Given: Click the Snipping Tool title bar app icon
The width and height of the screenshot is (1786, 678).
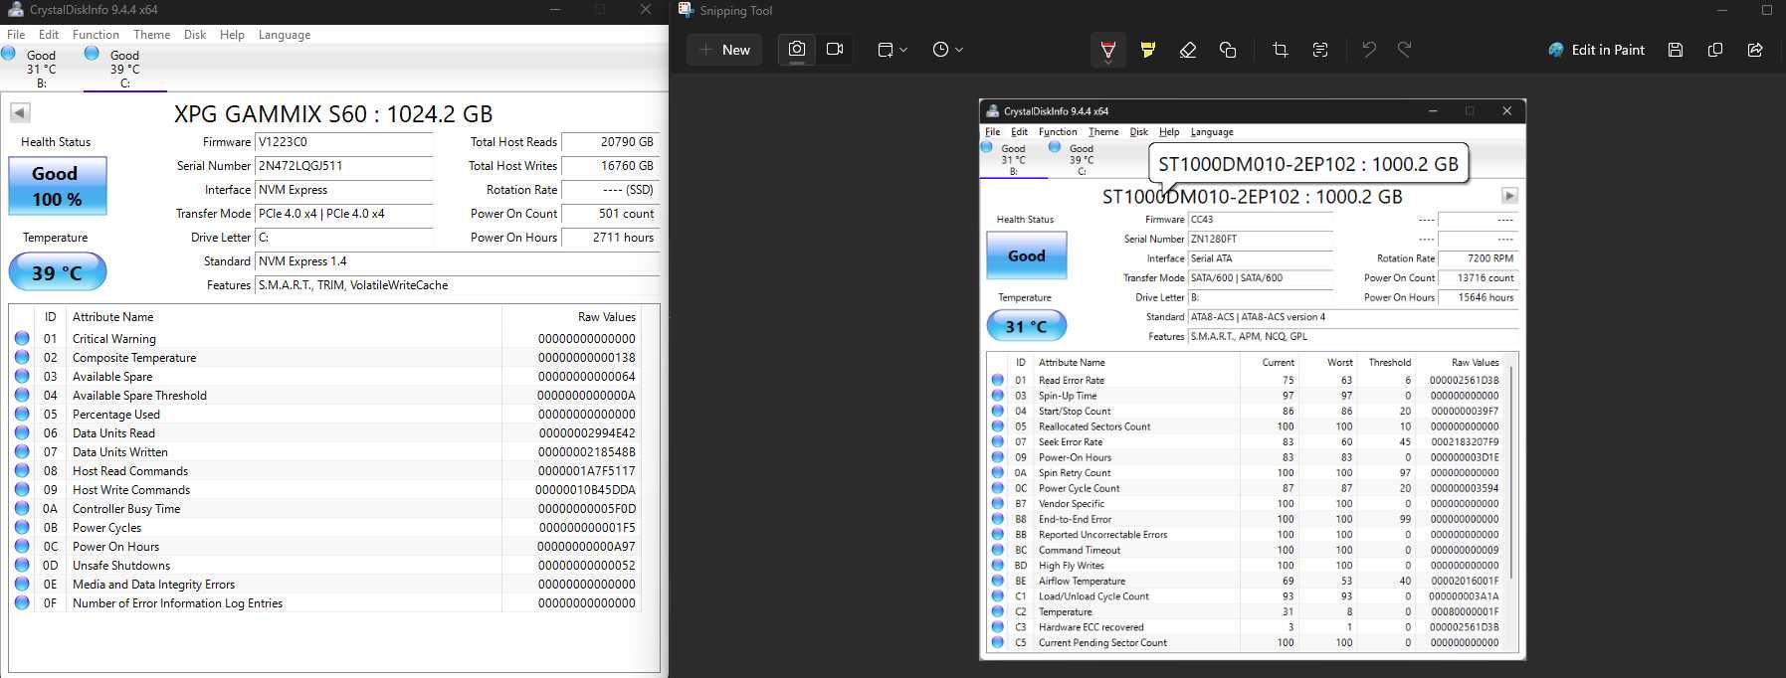Looking at the screenshot, I should pos(686,10).
